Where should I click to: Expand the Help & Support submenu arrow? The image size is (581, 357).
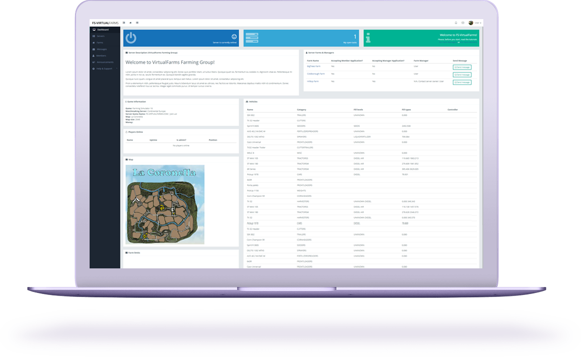click(117, 68)
